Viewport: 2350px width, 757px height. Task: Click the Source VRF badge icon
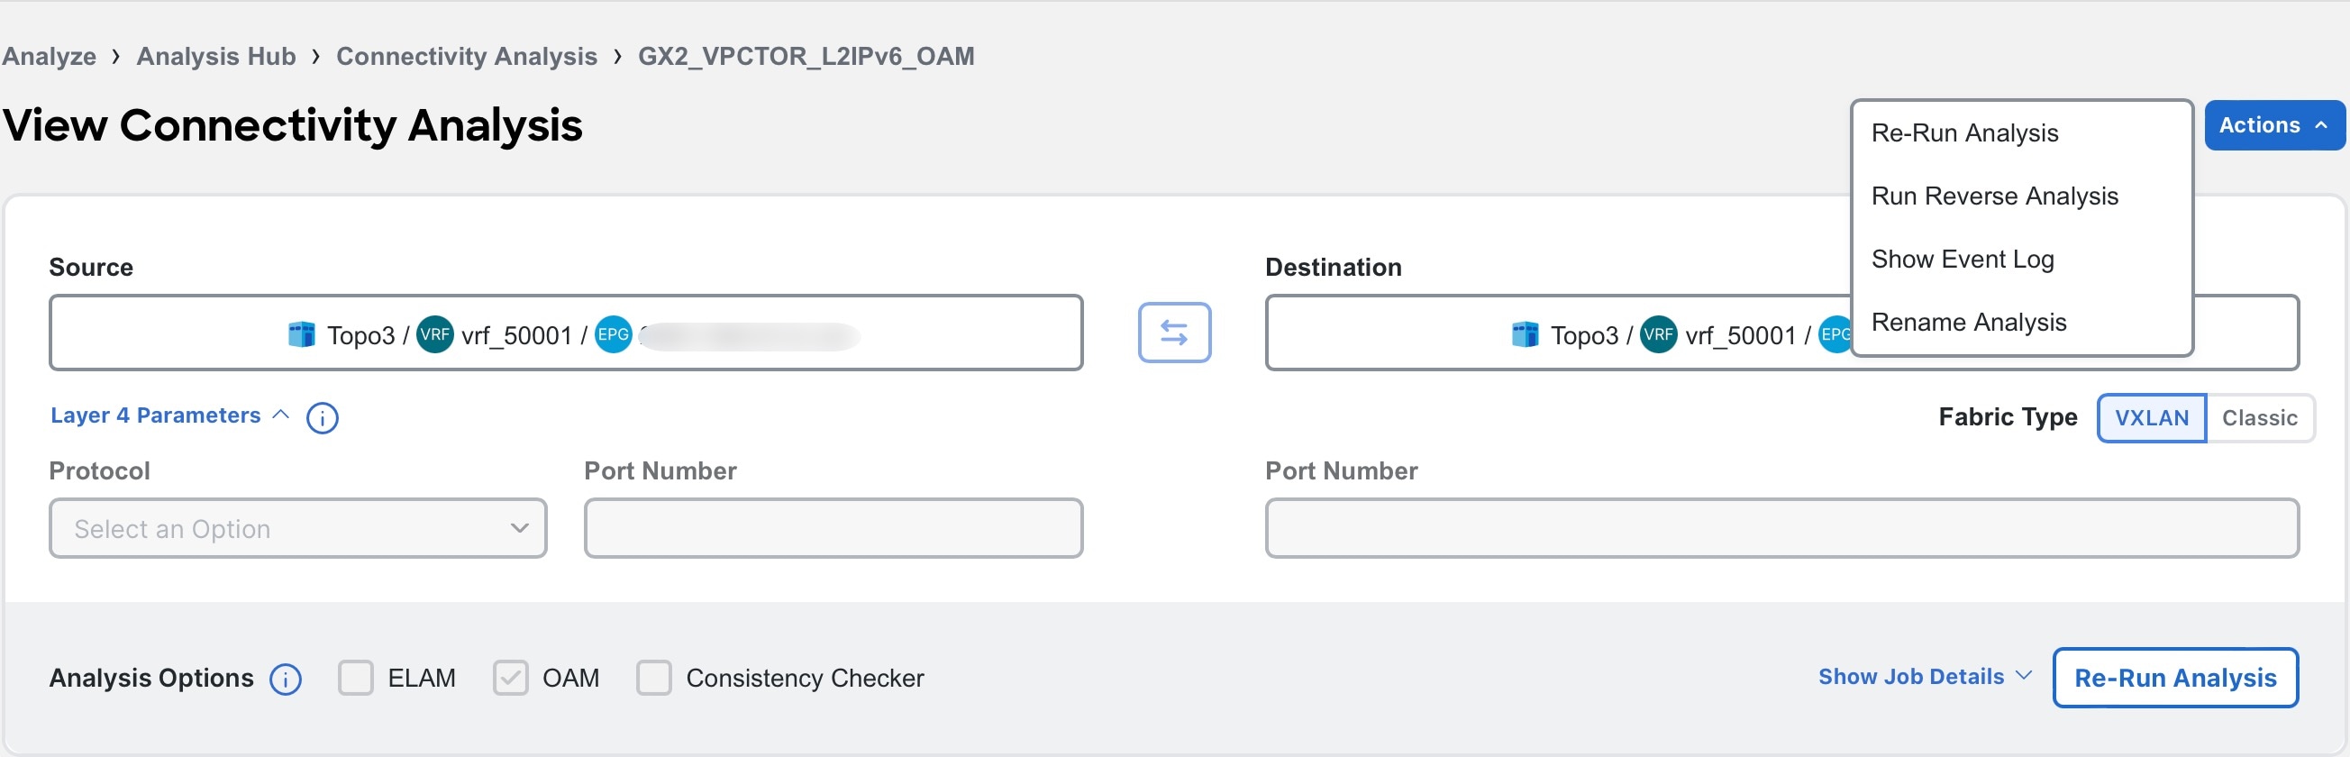click(x=435, y=334)
